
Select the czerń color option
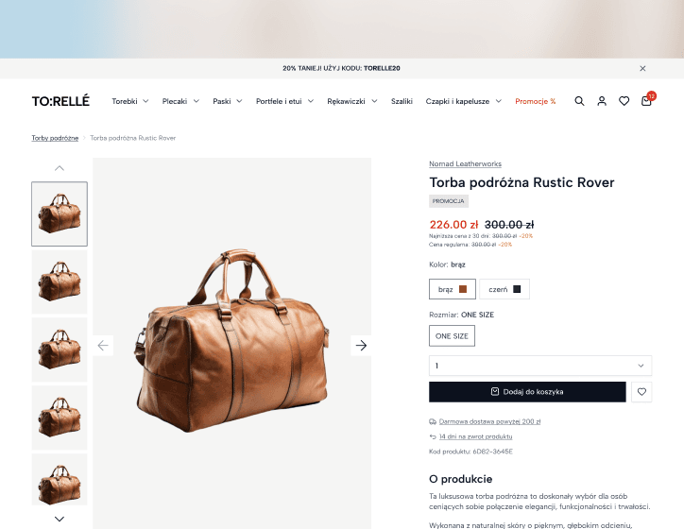click(x=504, y=289)
